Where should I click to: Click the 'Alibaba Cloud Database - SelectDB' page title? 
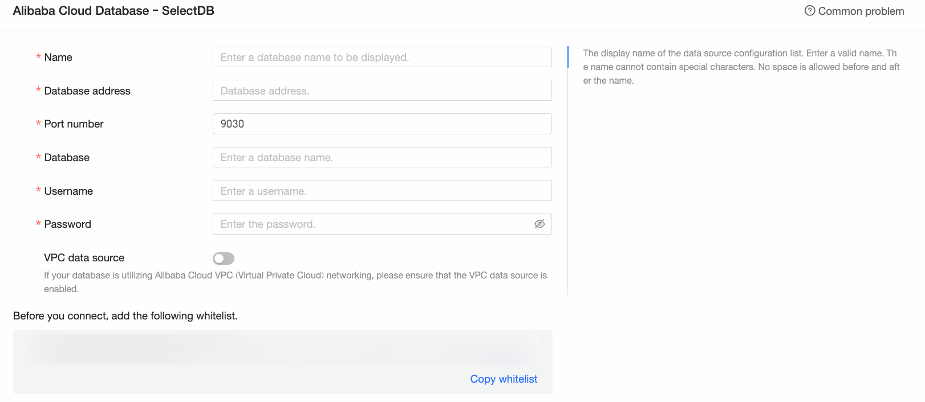(x=113, y=11)
